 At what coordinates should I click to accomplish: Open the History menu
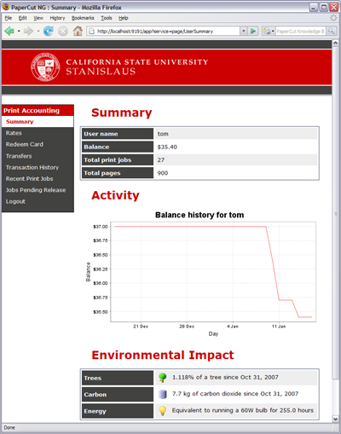tap(57, 18)
